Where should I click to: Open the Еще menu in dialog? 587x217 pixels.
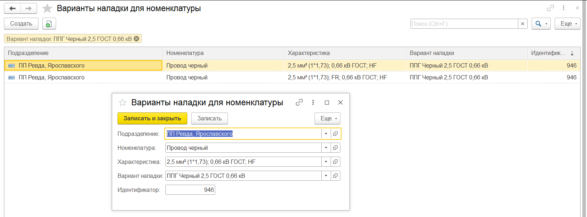327,119
